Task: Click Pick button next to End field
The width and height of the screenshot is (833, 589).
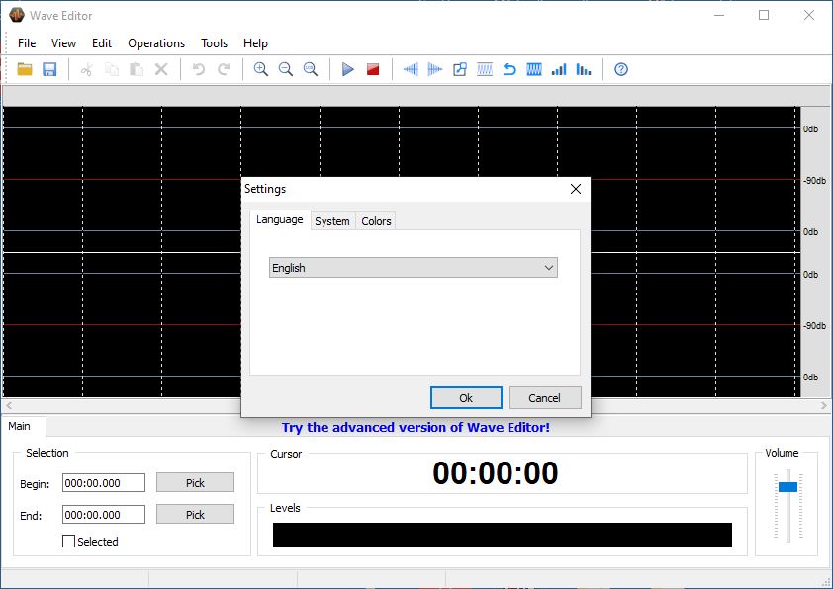Action: [195, 514]
